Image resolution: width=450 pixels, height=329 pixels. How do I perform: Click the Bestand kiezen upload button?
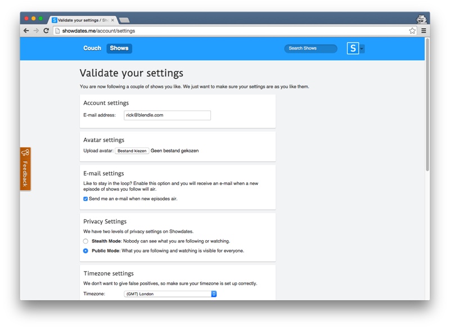[x=132, y=151]
